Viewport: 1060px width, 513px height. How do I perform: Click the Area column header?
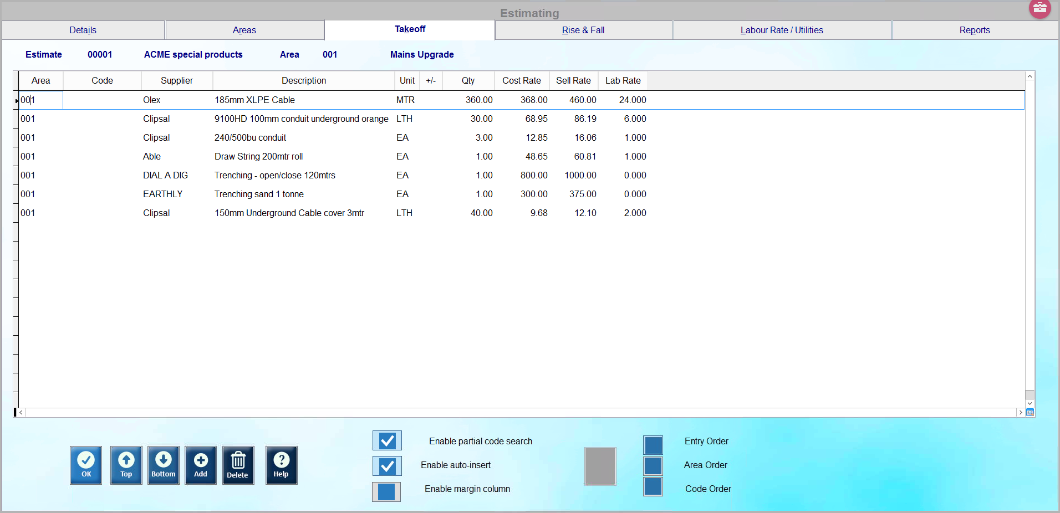(x=40, y=80)
